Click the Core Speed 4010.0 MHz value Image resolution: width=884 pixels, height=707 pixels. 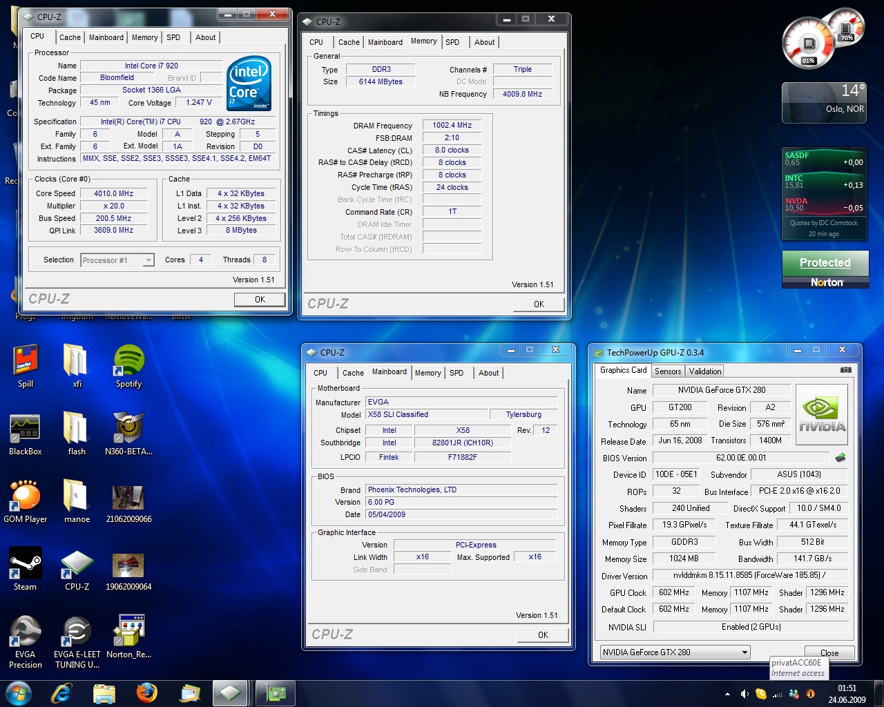pyautogui.click(x=114, y=193)
